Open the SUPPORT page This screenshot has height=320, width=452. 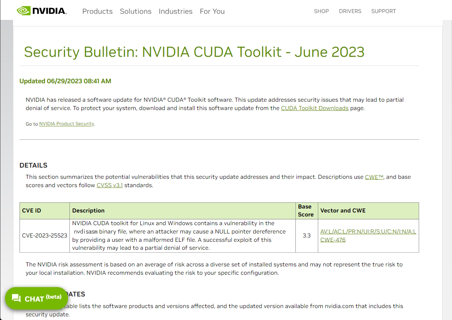[383, 11]
